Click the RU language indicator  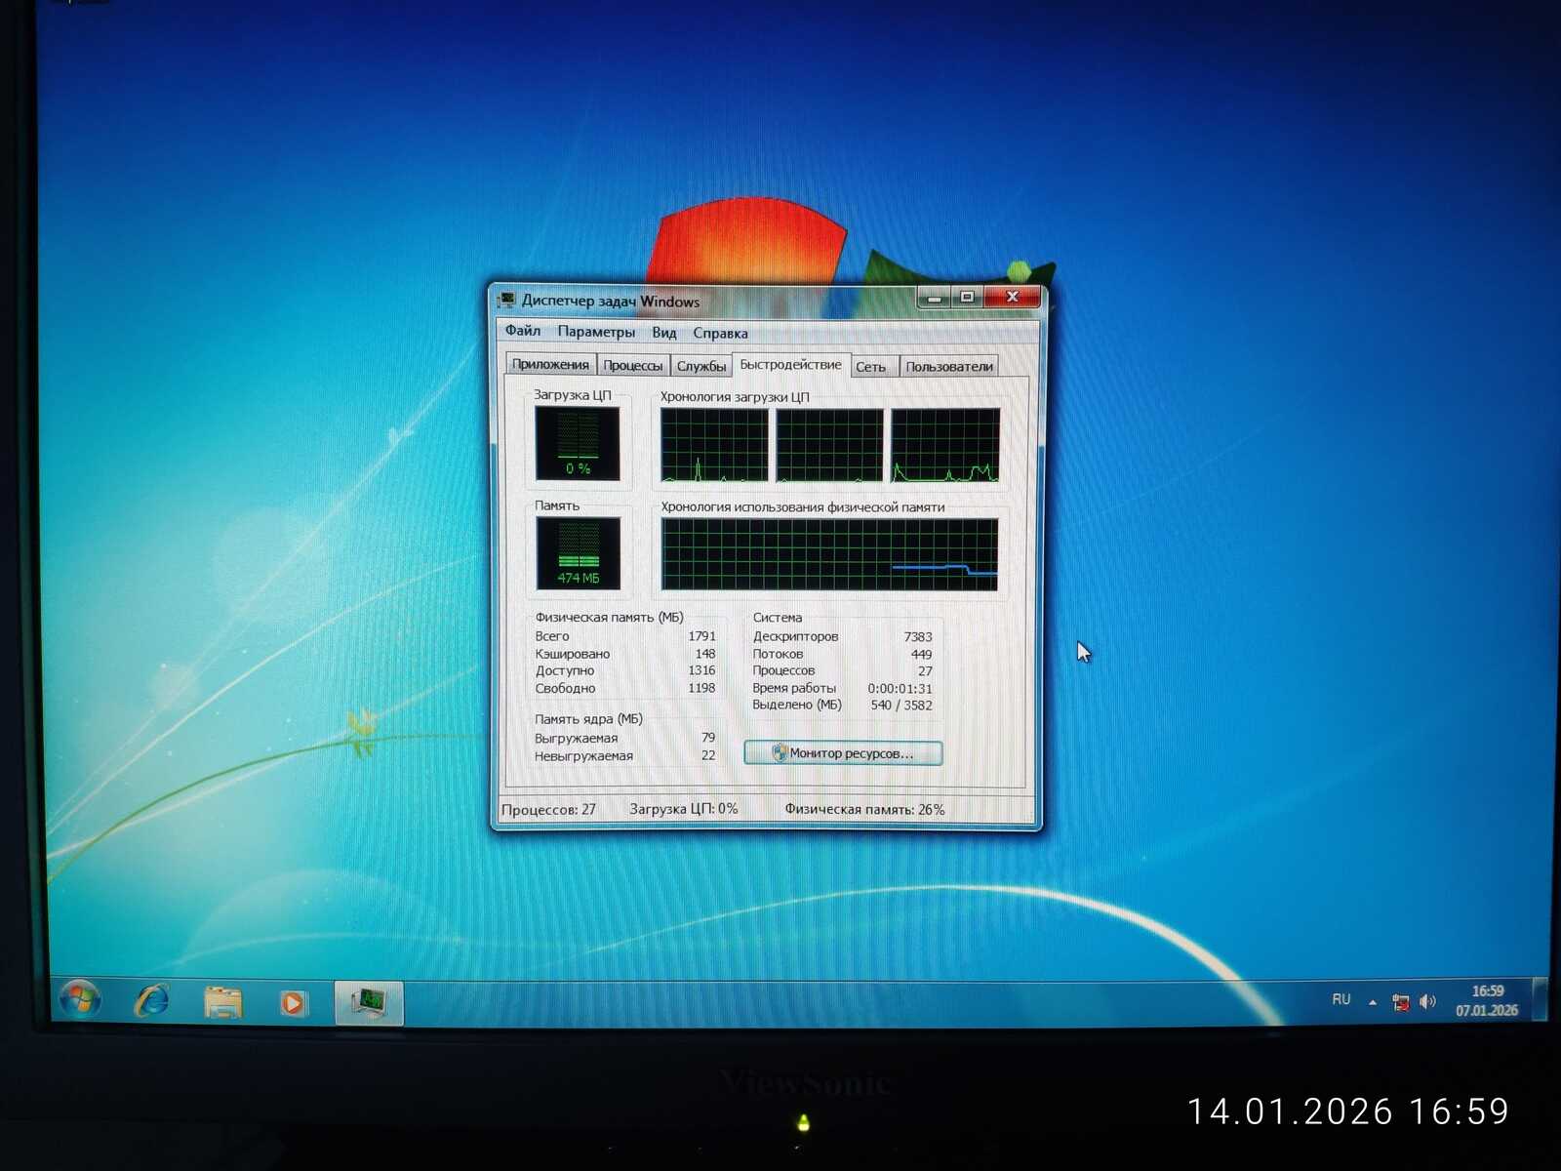click(x=1341, y=1000)
